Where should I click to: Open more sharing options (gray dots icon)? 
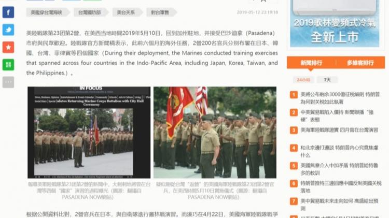point(8,82)
